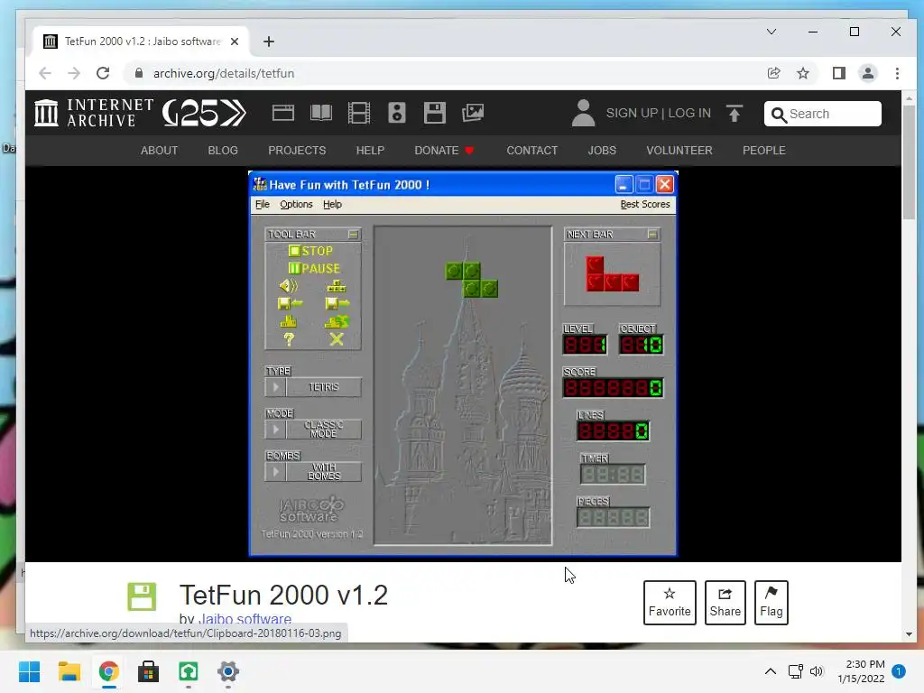
Task: Open File Explorer from the taskbar
Action: [69, 671]
